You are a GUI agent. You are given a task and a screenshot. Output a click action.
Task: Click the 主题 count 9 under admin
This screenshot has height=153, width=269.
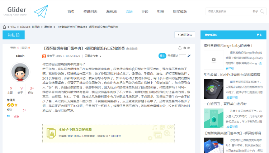pos(11,88)
